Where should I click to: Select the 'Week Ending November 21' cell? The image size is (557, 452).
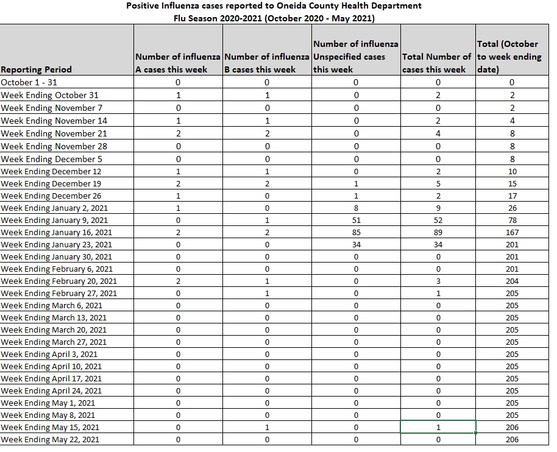(67, 133)
